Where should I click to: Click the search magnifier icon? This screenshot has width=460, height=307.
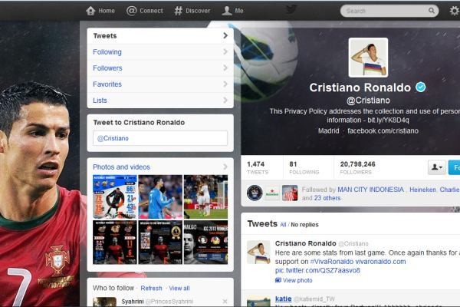(431, 11)
